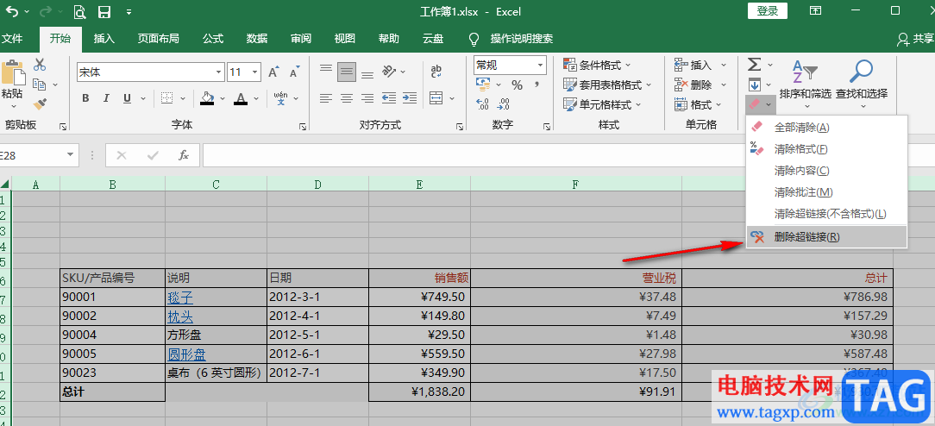This screenshot has height=426, width=935.
Task: Click the accounting number format icon
Action: (483, 84)
